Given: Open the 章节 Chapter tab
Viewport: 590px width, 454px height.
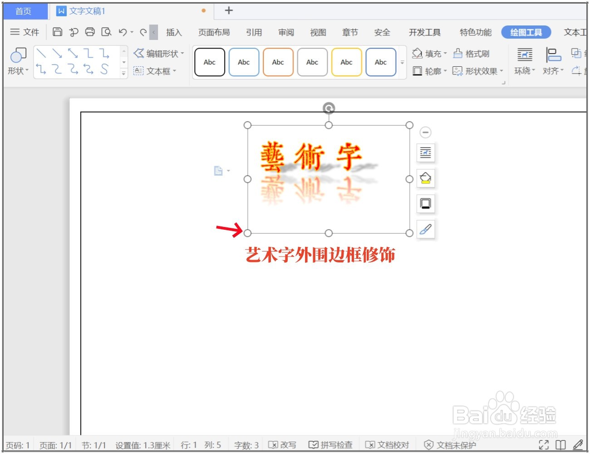Looking at the screenshot, I should tap(350, 32).
